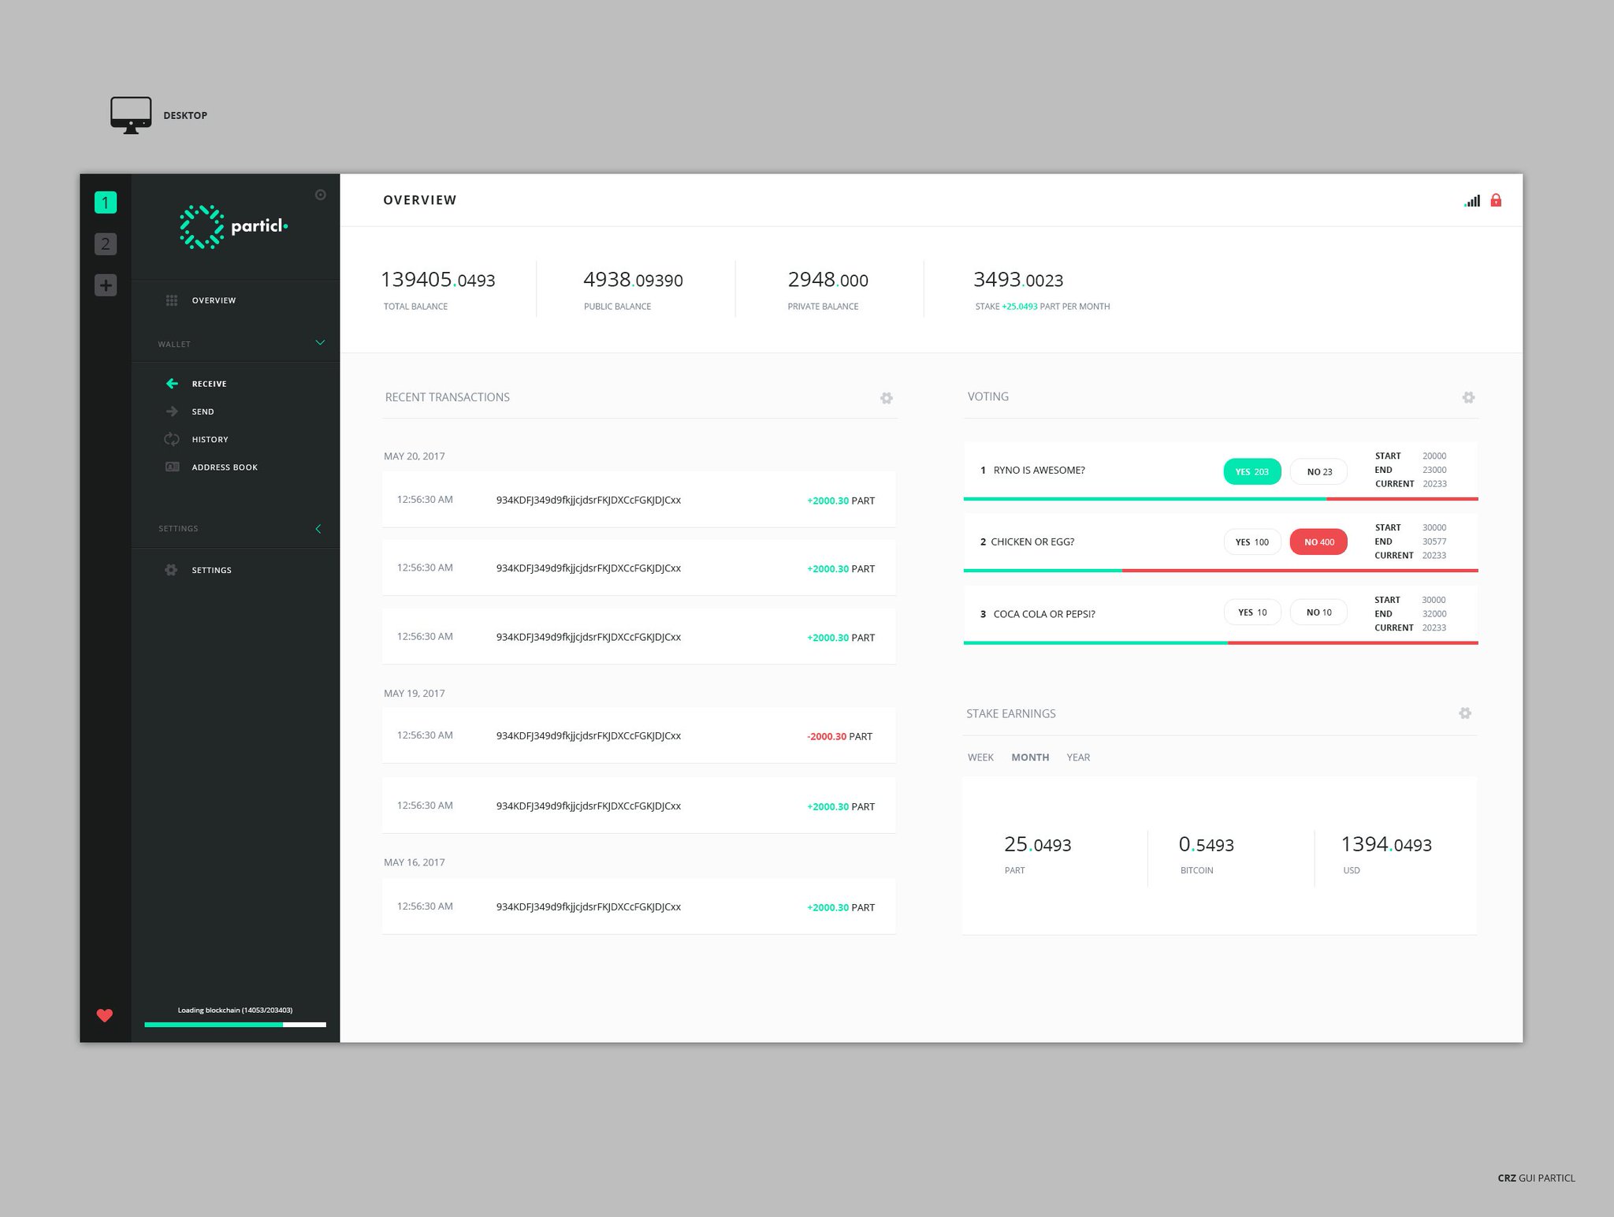1614x1217 pixels.
Task: Expand the Settings section chevron
Action: 318,529
